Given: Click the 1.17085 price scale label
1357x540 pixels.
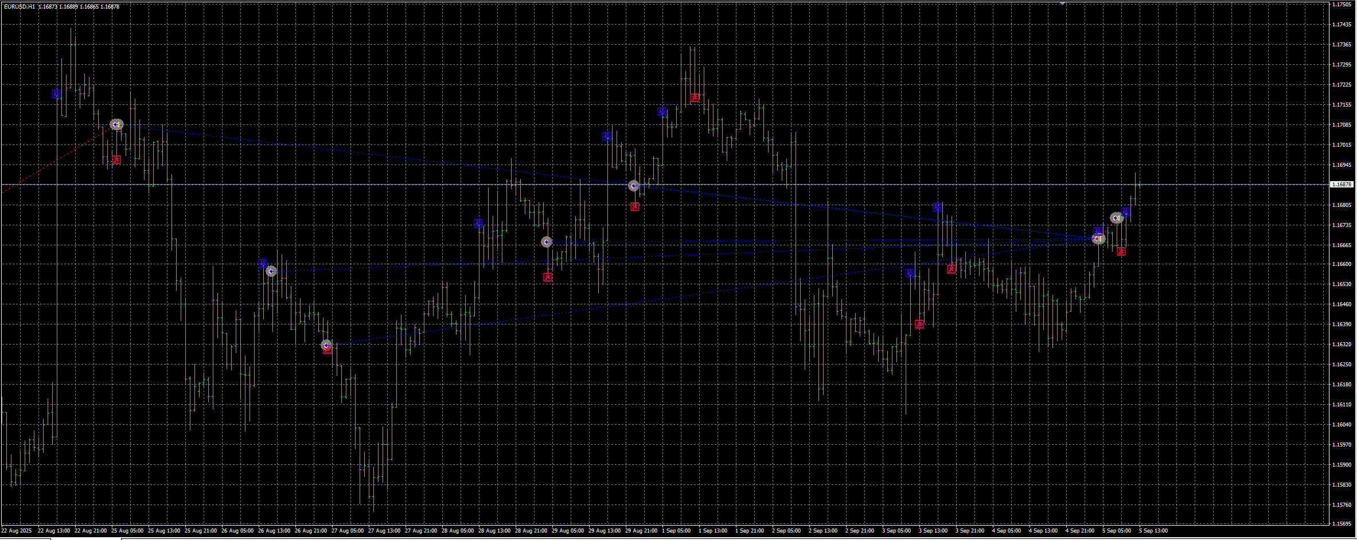Looking at the screenshot, I should [x=1342, y=125].
